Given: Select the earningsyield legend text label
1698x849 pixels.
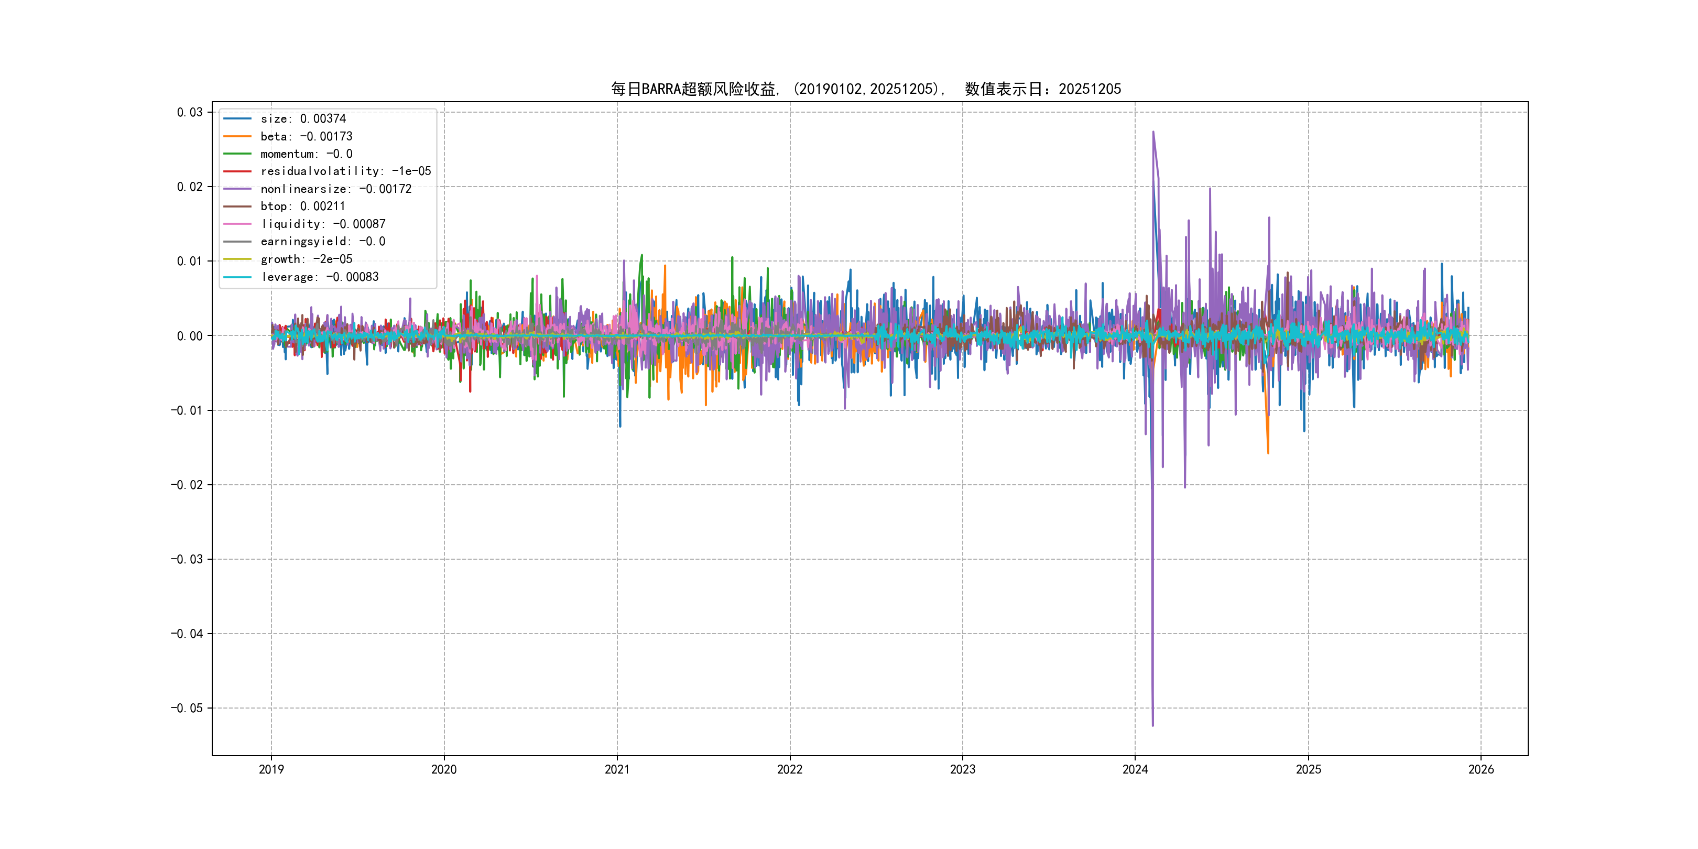Looking at the screenshot, I should pyautogui.click(x=322, y=242).
